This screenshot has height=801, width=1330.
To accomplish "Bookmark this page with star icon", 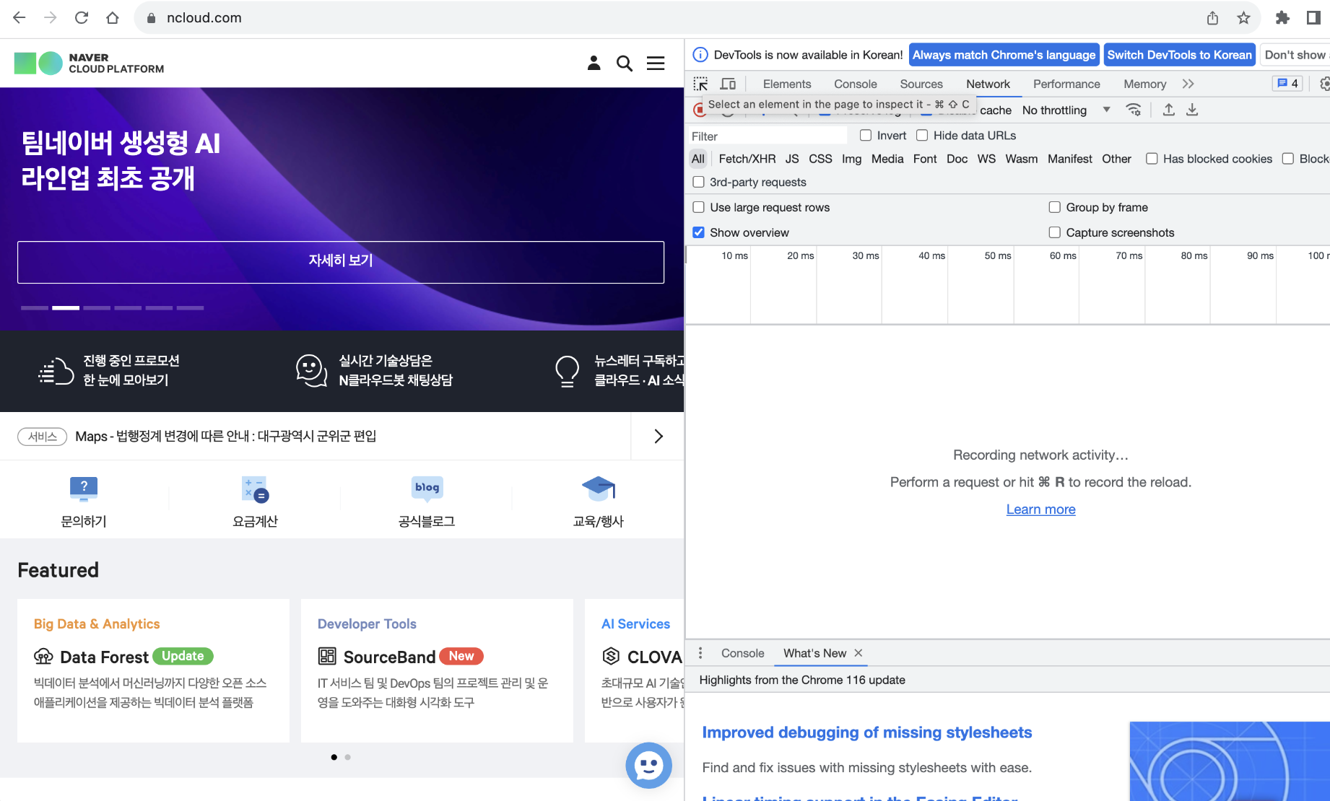I will [x=1243, y=18].
